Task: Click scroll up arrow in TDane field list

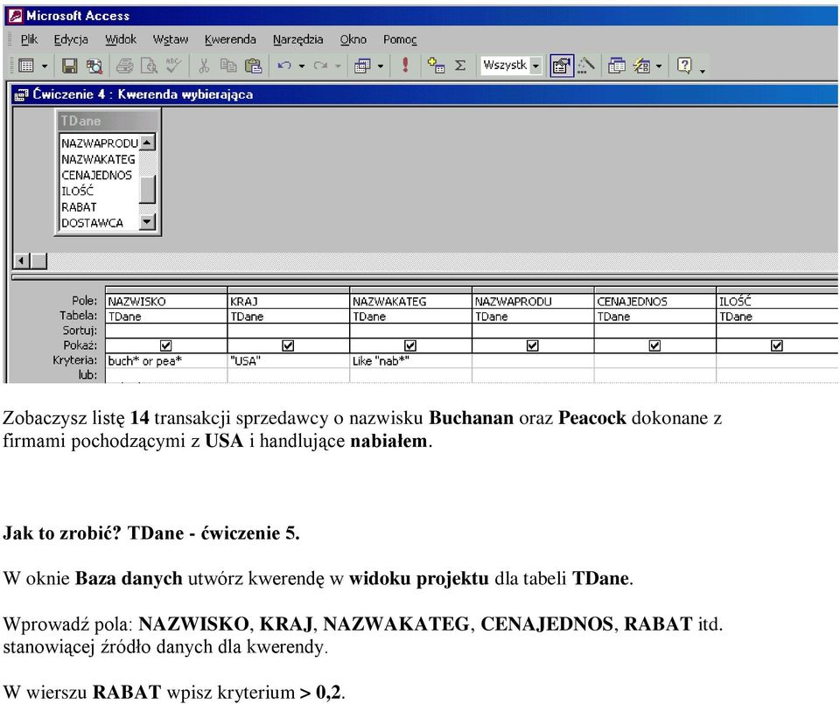Action: pyautogui.click(x=147, y=142)
